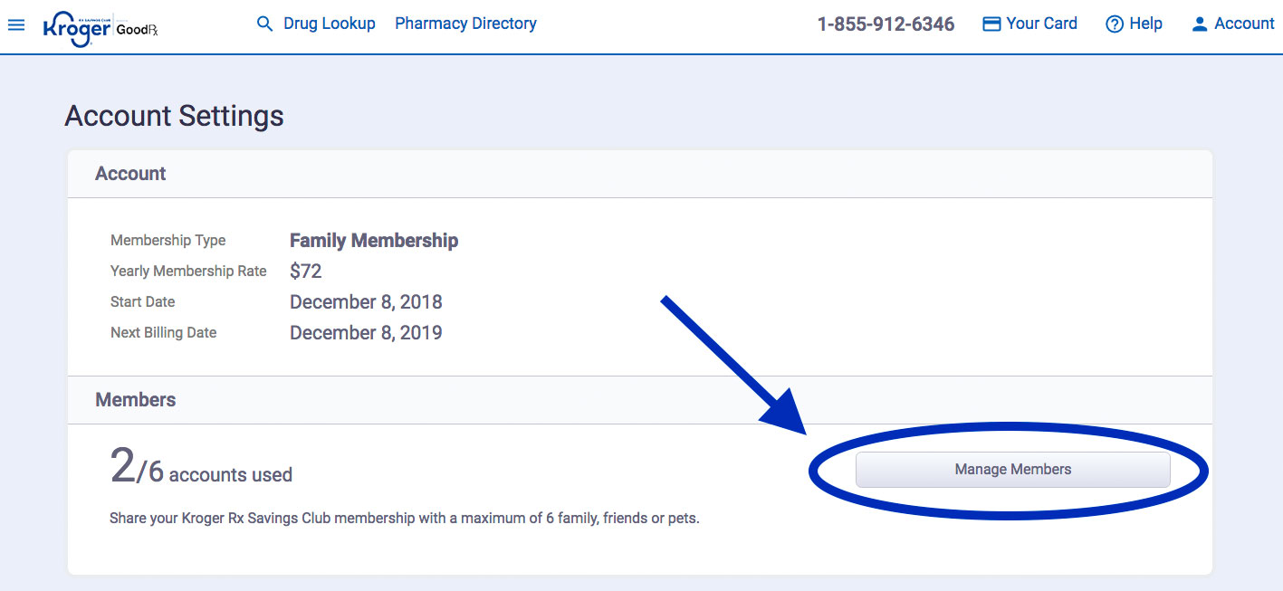Click the 2/6 accounts used counter
This screenshot has height=591, width=1283.
click(201, 469)
